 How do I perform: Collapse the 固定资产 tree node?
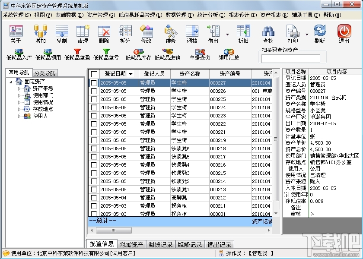click(x=11, y=82)
